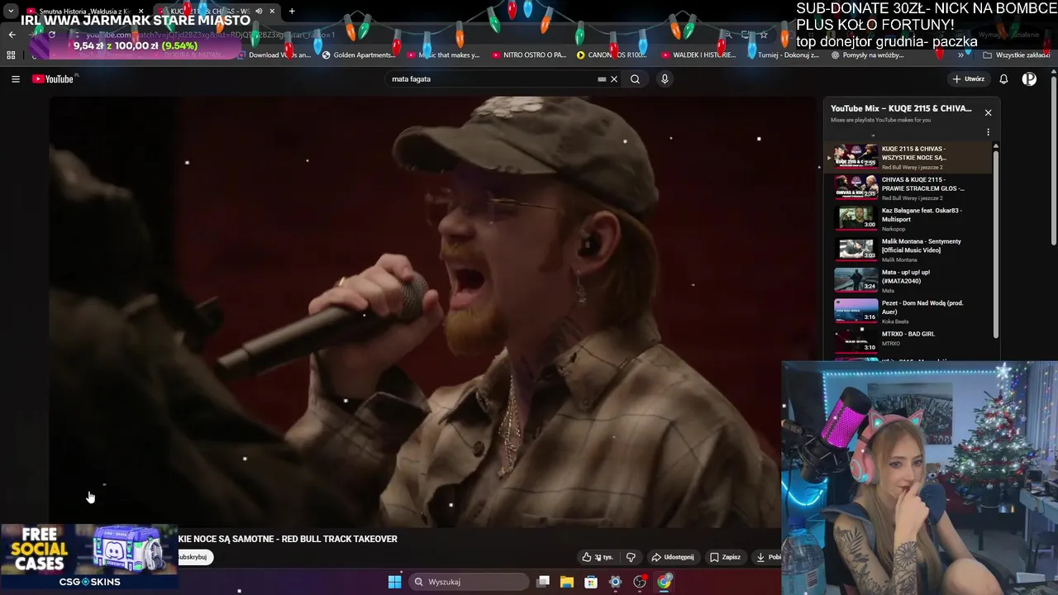Open the Golden Apartments bookmark
The width and height of the screenshot is (1058, 595).
pyautogui.click(x=360, y=55)
